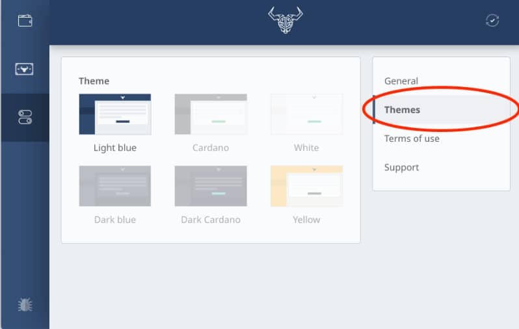
Task: Pick the Dark blue theme preview
Action: coord(115,186)
